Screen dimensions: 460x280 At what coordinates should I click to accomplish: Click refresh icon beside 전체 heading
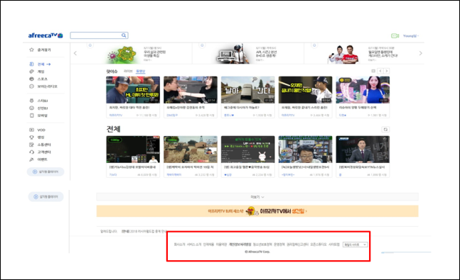(x=385, y=129)
